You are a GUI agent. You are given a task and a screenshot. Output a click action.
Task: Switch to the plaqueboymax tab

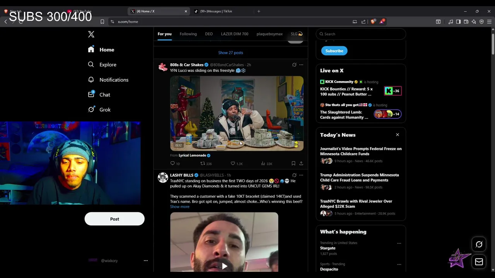(x=270, y=34)
